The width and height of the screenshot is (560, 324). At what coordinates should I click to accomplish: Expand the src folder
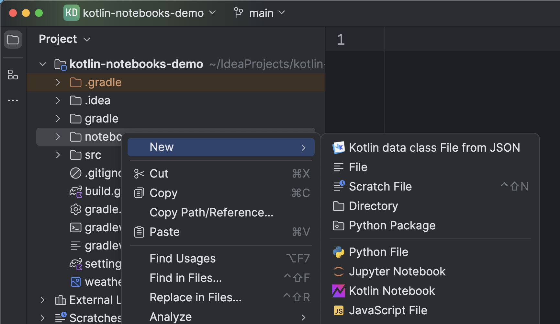[x=58, y=155]
